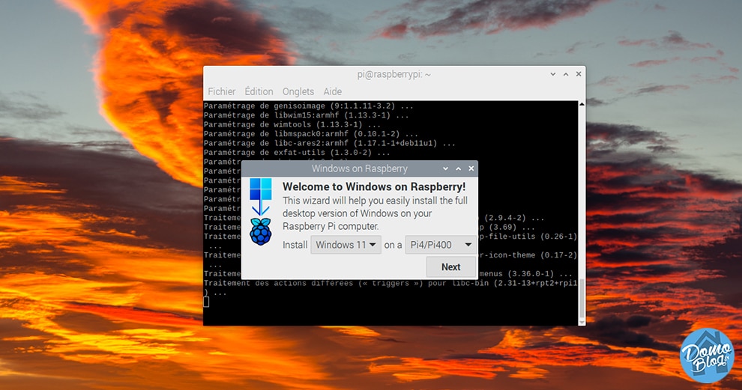
Task: Open the Windows 11 version dropdown
Action: [346, 245]
